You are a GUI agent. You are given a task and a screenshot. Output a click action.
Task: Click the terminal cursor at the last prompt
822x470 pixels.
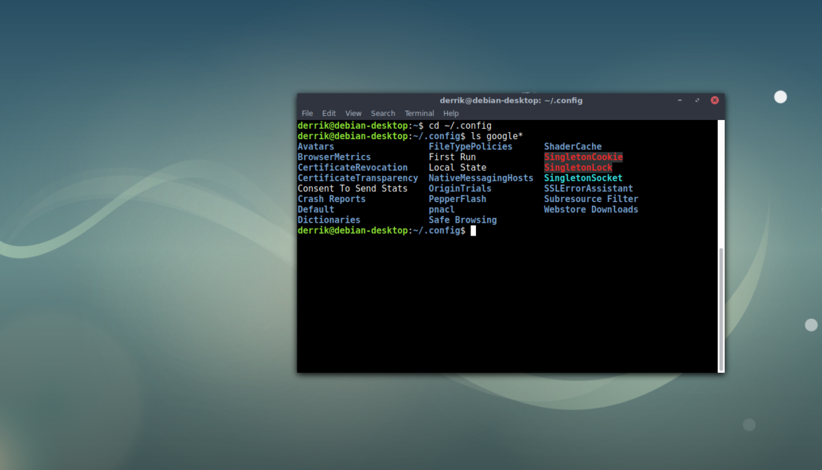click(x=473, y=231)
